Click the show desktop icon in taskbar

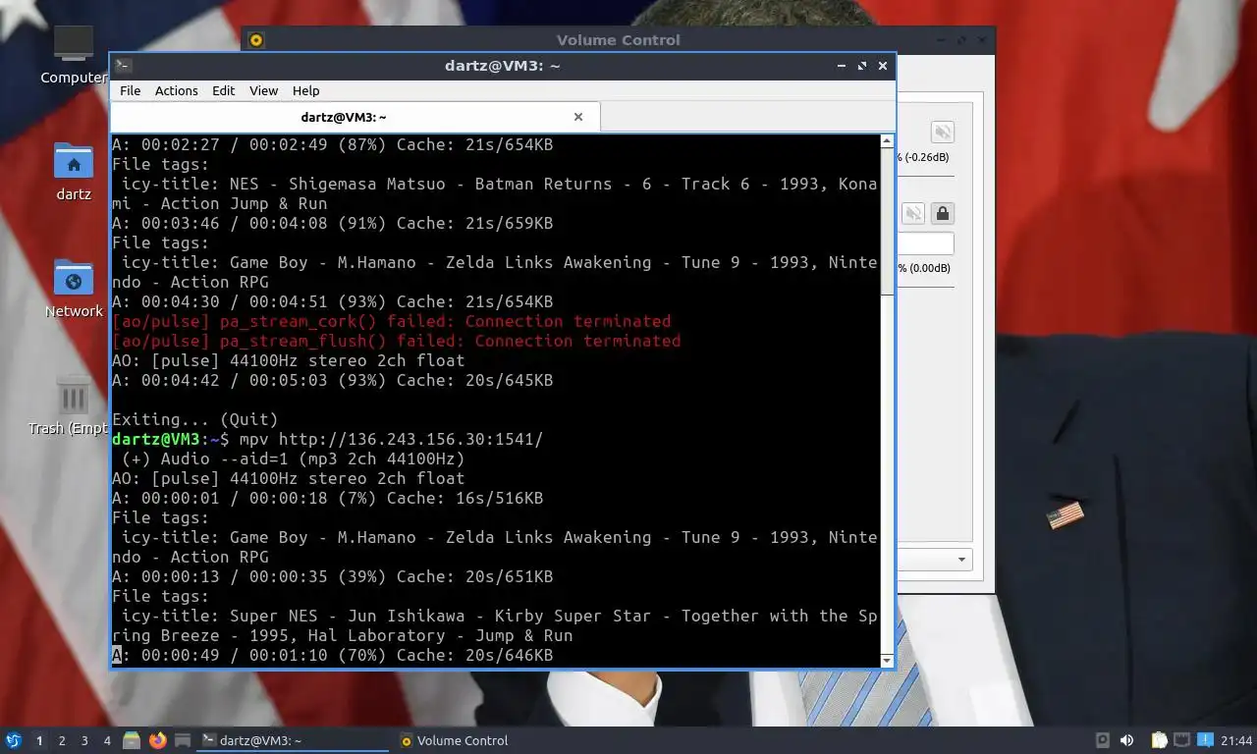[x=183, y=740]
